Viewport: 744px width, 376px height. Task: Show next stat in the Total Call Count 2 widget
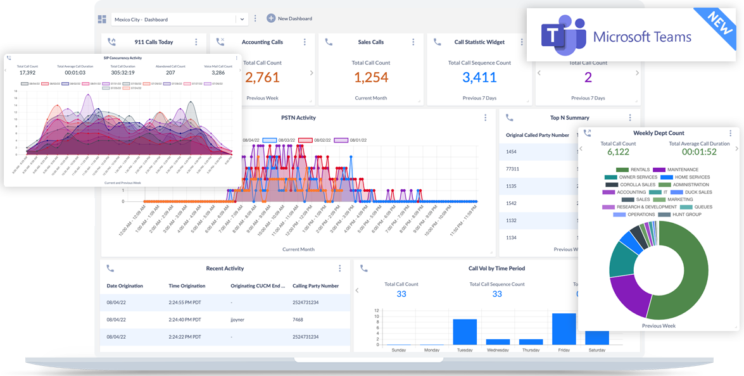pyautogui.click(x=637, y=73)
